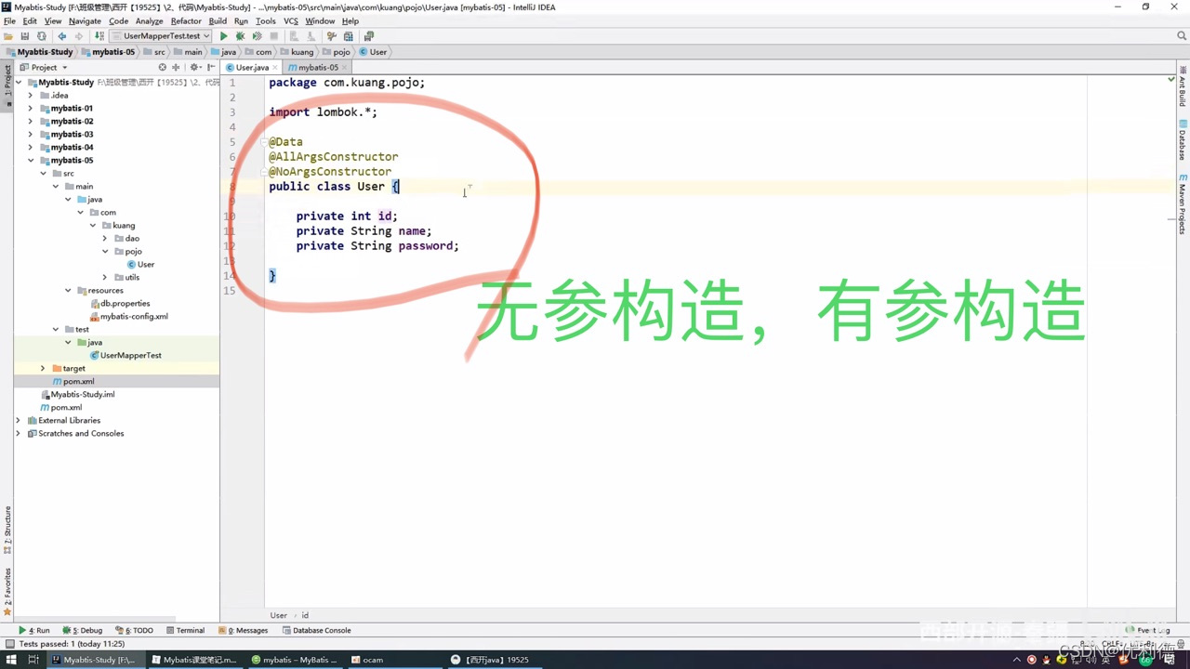Screen dimensions: 1190x669
Task: Expand the mybatis-01 module node
Action: [31, 108]
